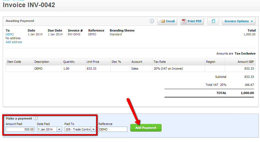
Task: Open help icon beside Make a payment
Action: tap(35, 118)
